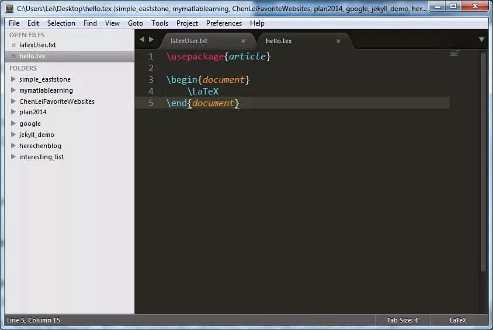This screenshot has height=330, width=493.
Task: Expand the simple_eaststone folder
Action: point(13,79)
